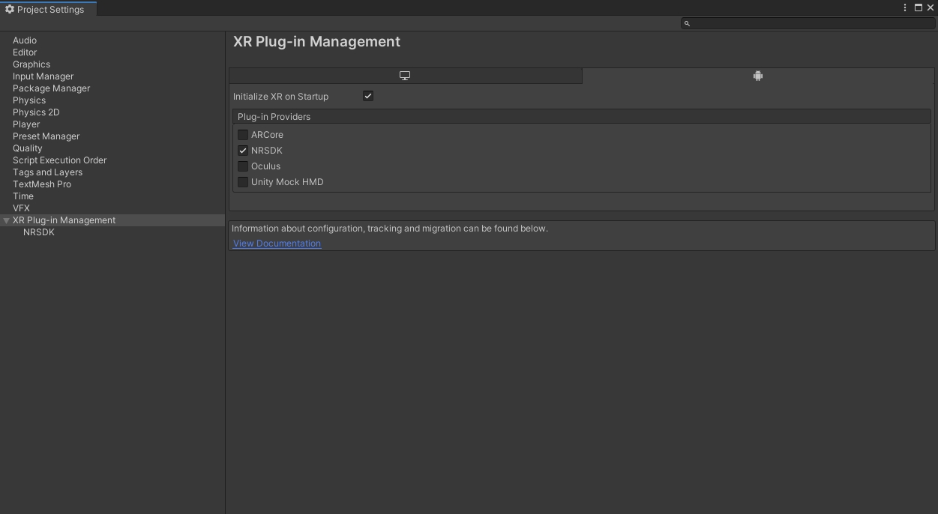This screenshot has height=514, width=938.
Task: Uncheck the NRSDK plug-in provider
Action: coord(243,151)
